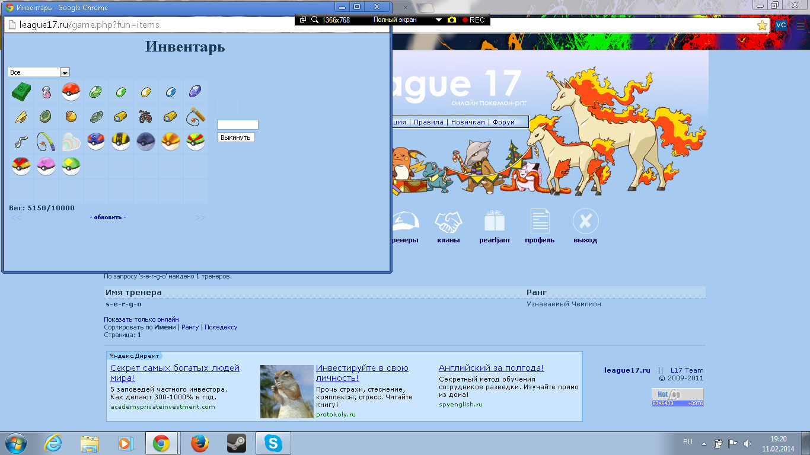810x455 pixels.
Task: Pick the pink potion bottle item
Action: coord(46,92)
